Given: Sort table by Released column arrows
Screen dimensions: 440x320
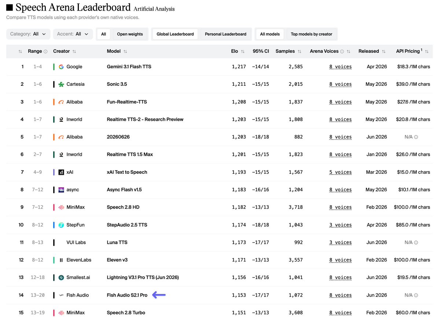Looking at the screenshot, I should click(x=384, y=52).
